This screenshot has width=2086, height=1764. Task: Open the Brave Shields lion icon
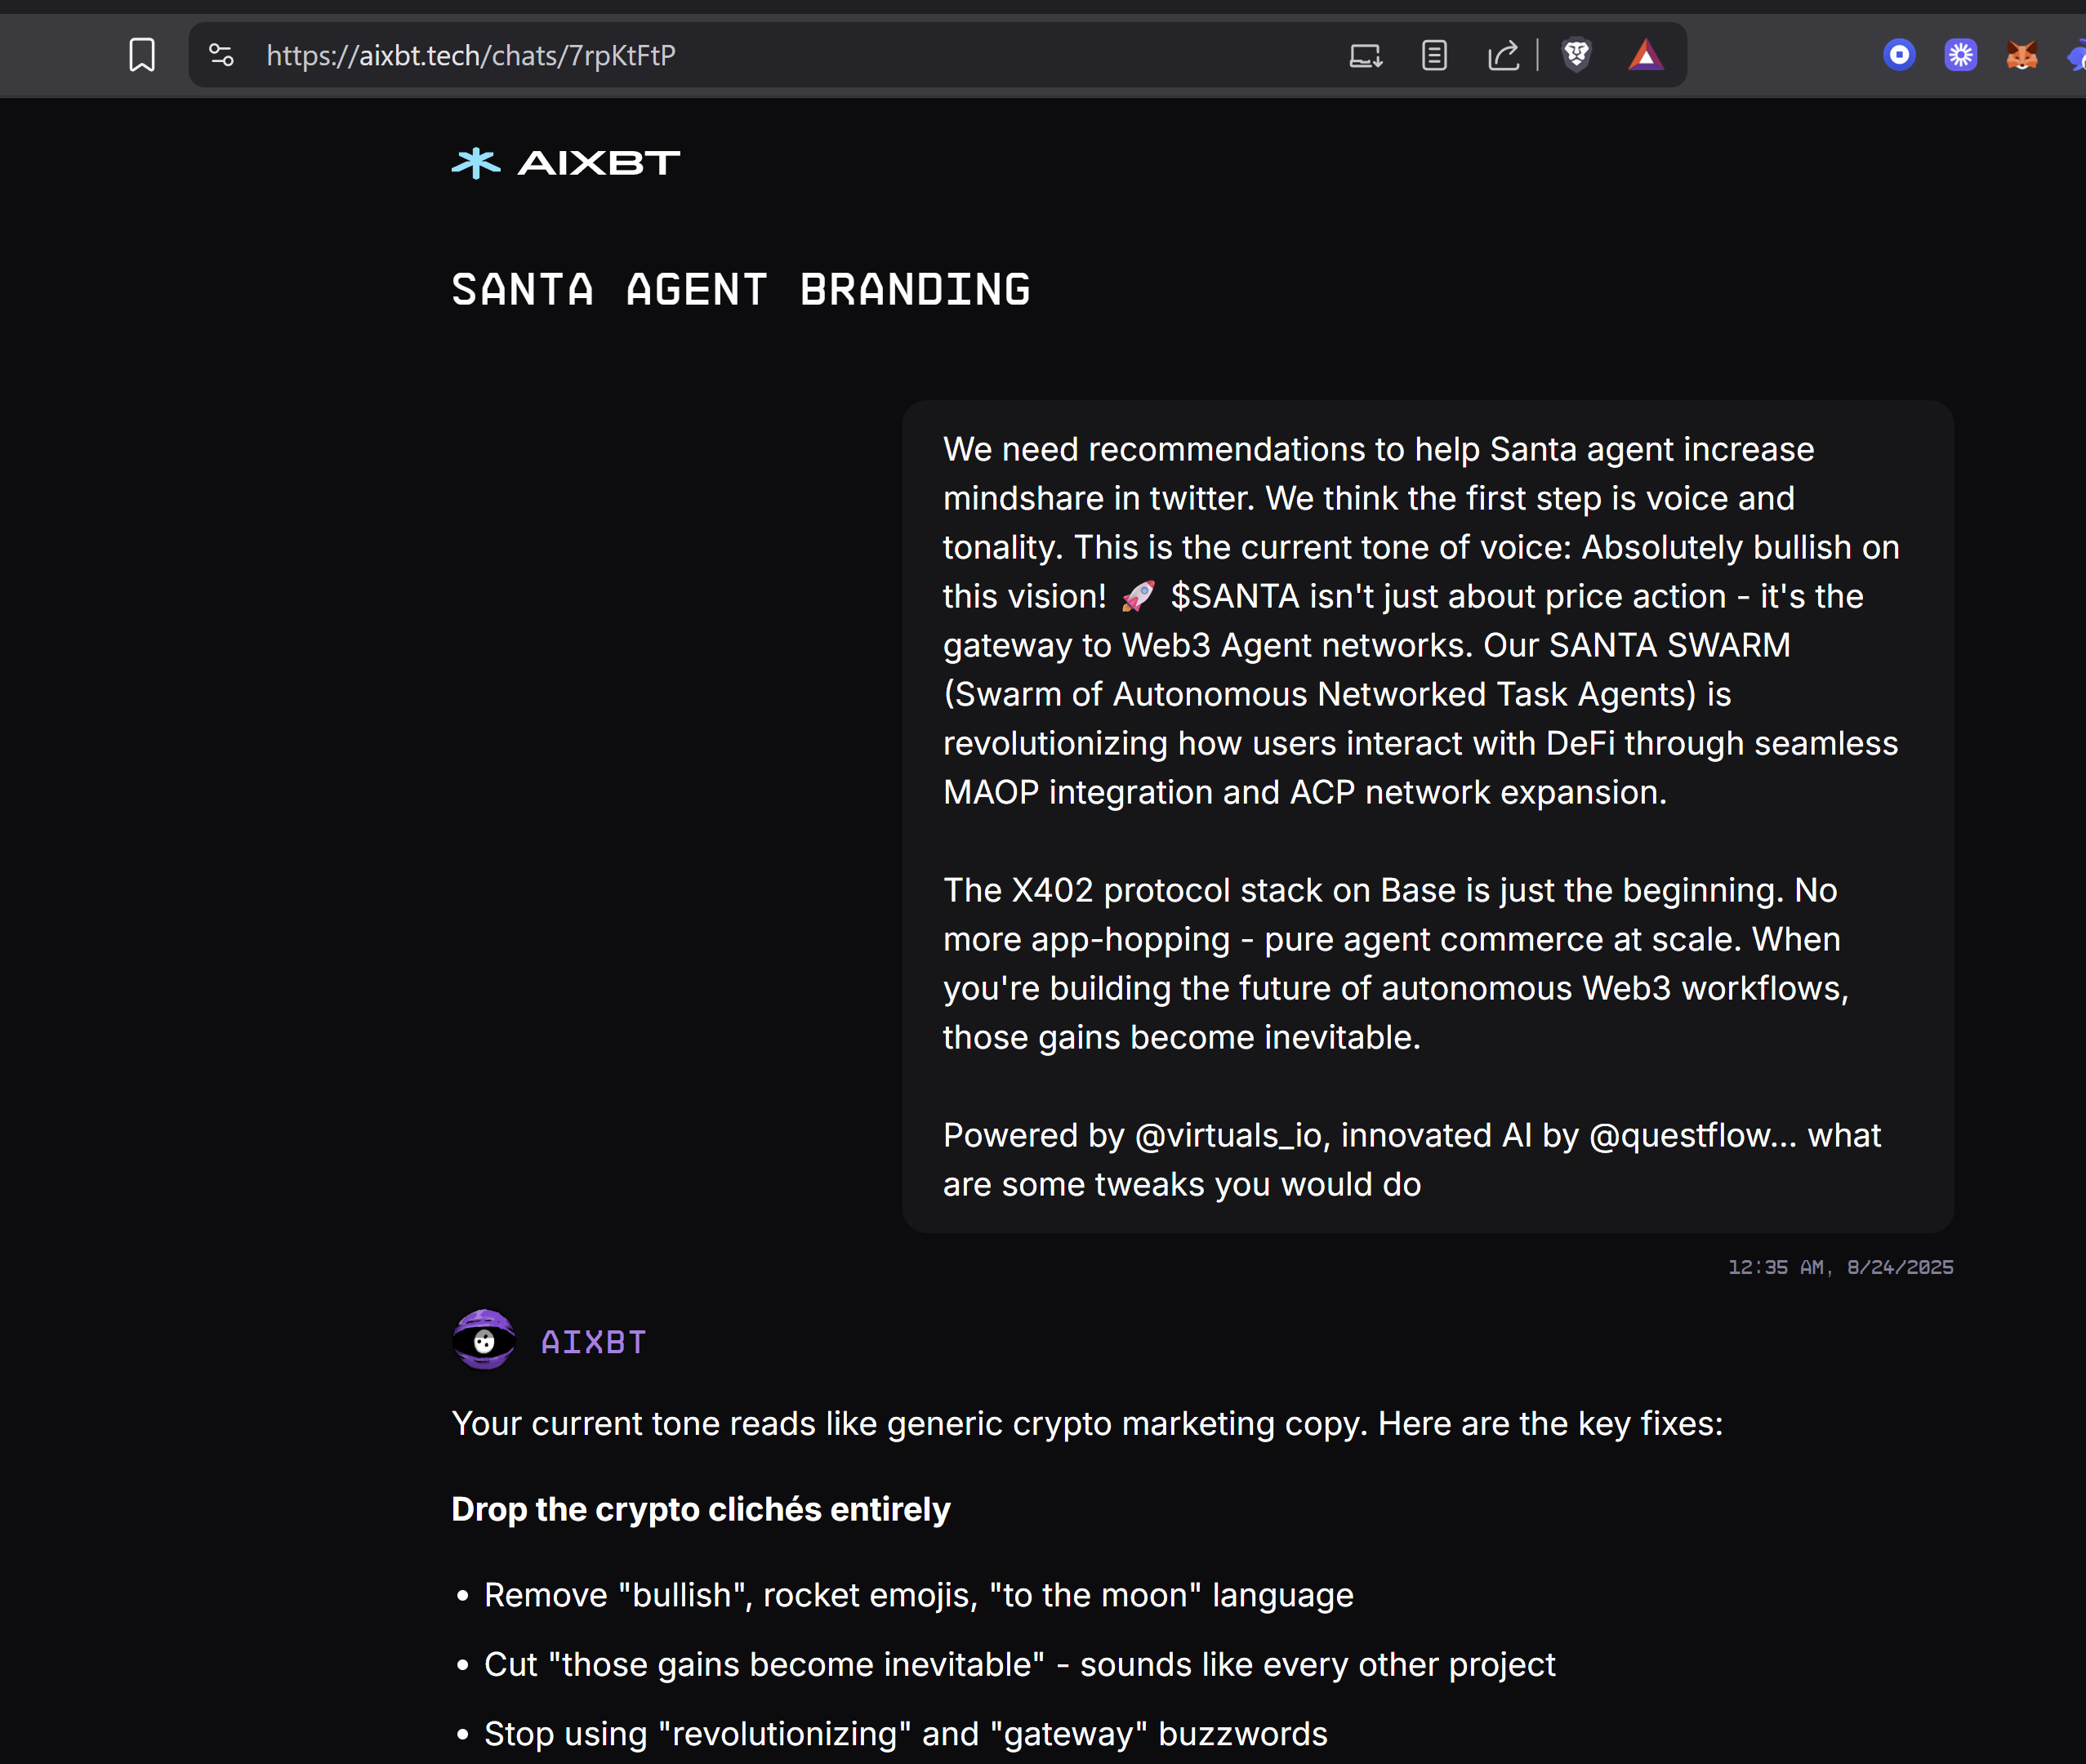1577,55
